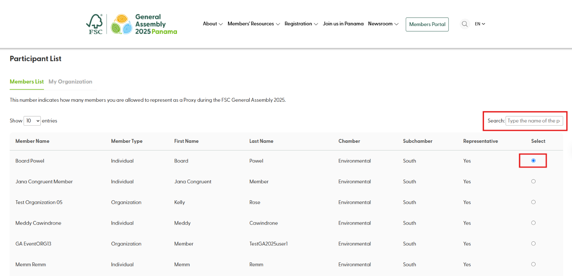Click the Remm last name cell
This screenshot has height=276, width=572.
coord(256,265)
